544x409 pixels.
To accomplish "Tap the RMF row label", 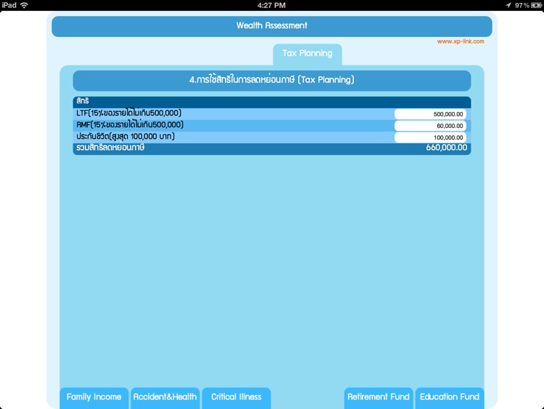I will tap(130, 125).
